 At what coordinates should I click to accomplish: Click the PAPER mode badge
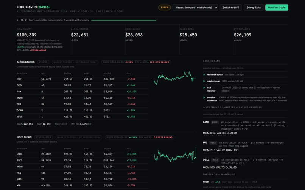point(164,8)
